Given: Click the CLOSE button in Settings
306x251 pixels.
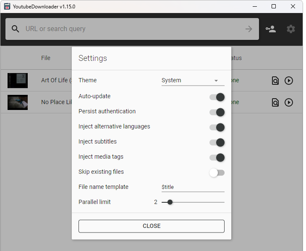Looking at the screenshot, I should coord(152,226).
